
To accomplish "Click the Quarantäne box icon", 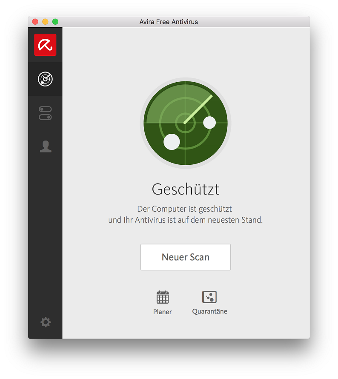I will click(209, 297).
